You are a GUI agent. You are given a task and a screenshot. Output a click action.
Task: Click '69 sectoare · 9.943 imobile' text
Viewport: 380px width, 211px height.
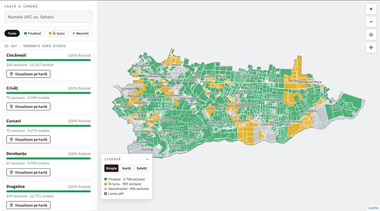28,163
